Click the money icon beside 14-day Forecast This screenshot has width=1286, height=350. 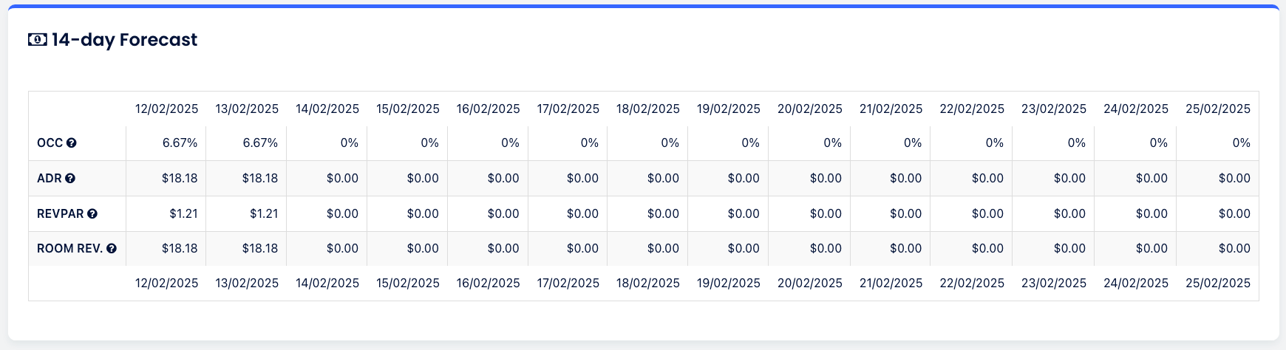37,40
